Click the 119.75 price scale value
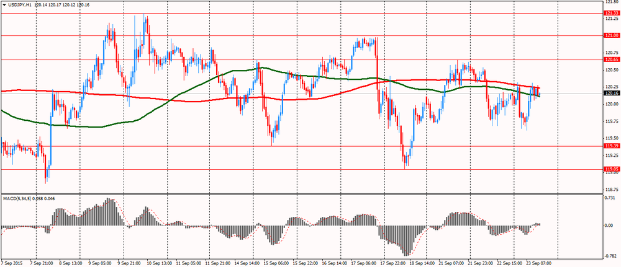The image size is (621, 267). [x=612, y=121]
